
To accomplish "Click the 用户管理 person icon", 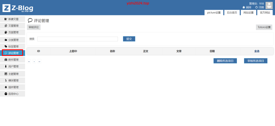I will (x=6, y=67).
